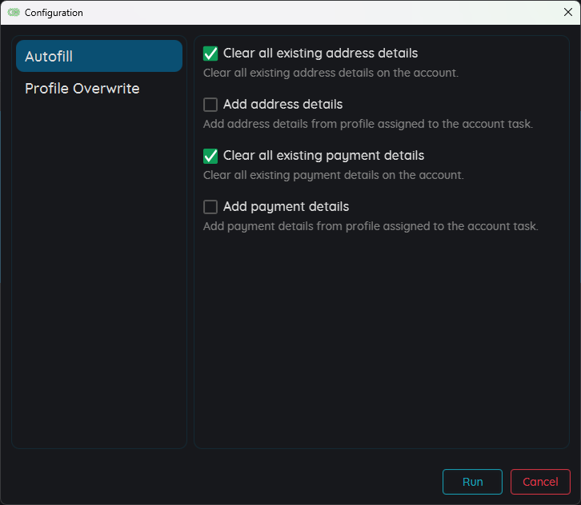This screenshot has height=505, width=581.
Task: Click the description about adding payment details from profile
Action: pos(371,226)
